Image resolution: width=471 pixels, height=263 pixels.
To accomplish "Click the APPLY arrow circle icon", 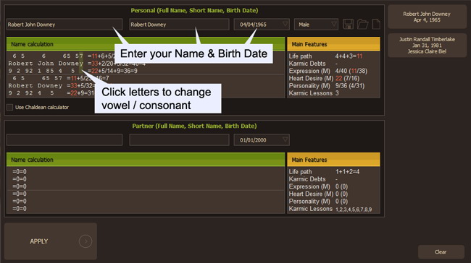I will 86,241.
